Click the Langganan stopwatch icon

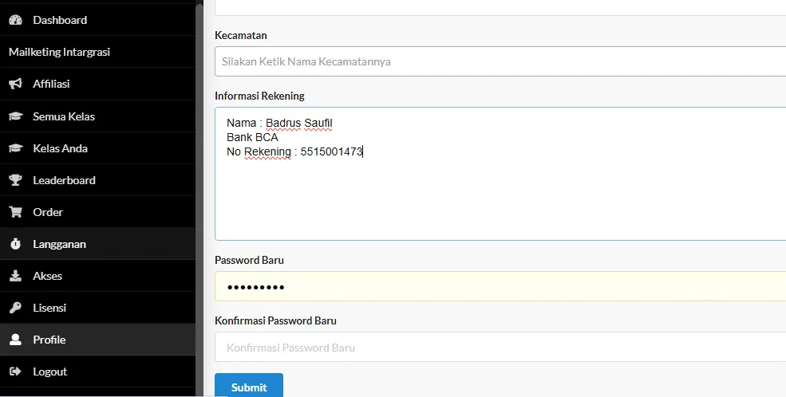point(15,244)
